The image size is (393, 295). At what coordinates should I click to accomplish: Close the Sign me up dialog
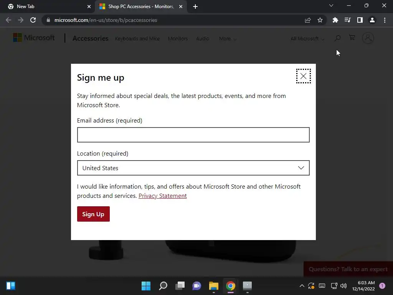click(303, 76)
